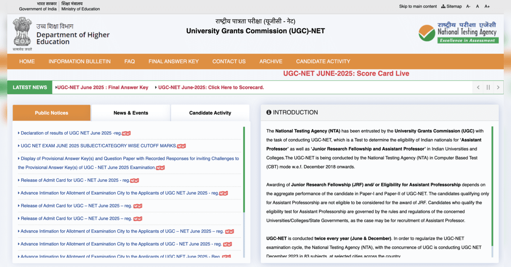The height and width of the screenshot is (267, 511).
Task: Increase font size with A+ button
Action: tap(487, 6)
